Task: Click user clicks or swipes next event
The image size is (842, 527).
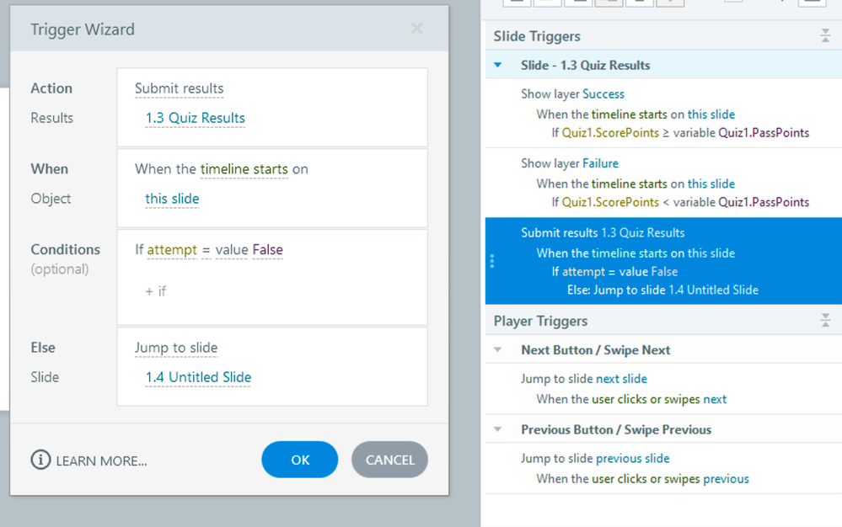Action: [658, 399]
